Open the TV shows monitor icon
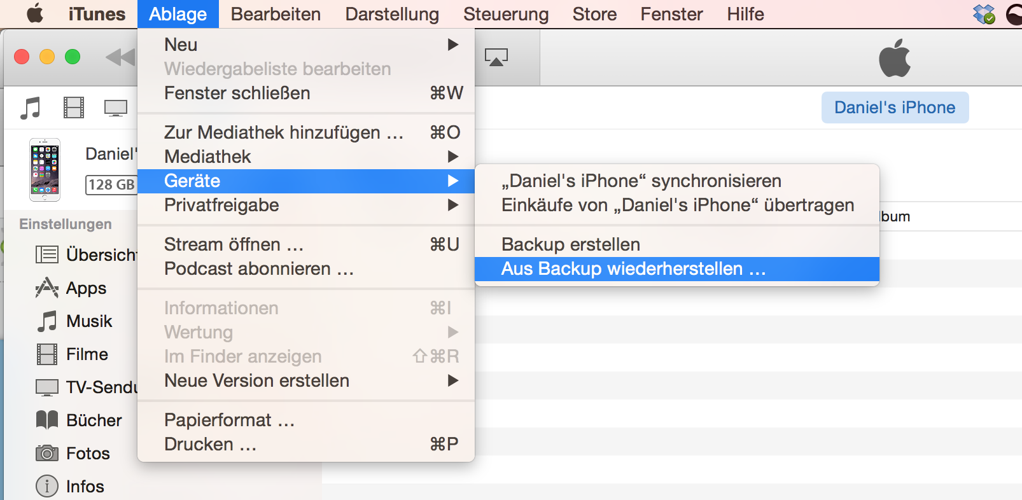 [x=115, y=108]
